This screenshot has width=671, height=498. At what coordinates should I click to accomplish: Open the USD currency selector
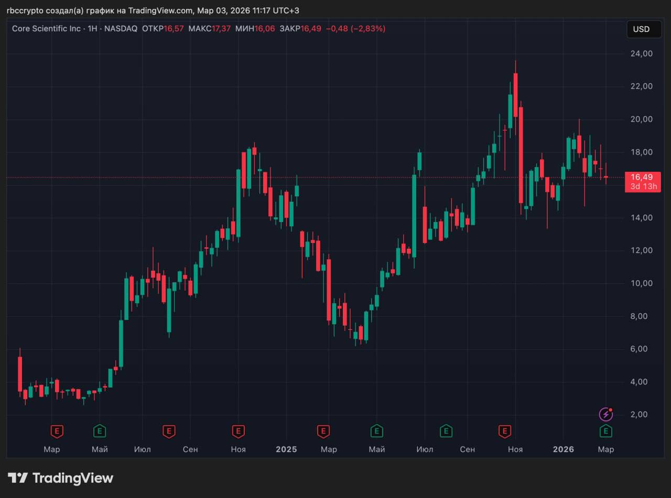[644, 29]
